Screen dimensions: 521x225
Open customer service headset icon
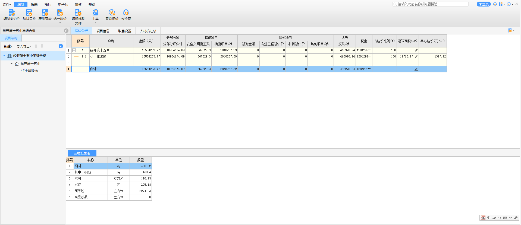(495, 4)
